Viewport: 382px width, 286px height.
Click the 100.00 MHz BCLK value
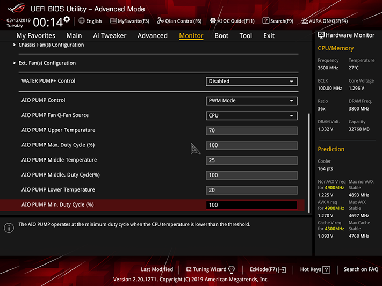330,89
